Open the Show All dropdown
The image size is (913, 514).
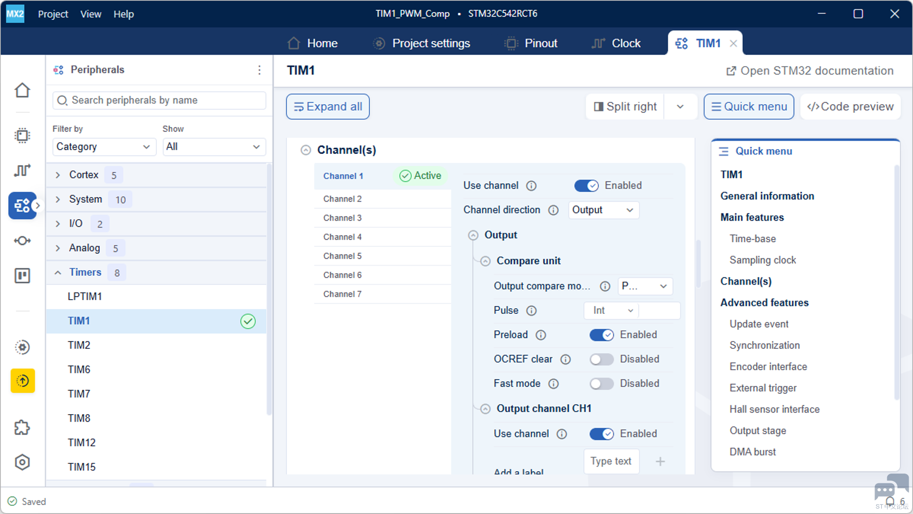pos(214,147)
